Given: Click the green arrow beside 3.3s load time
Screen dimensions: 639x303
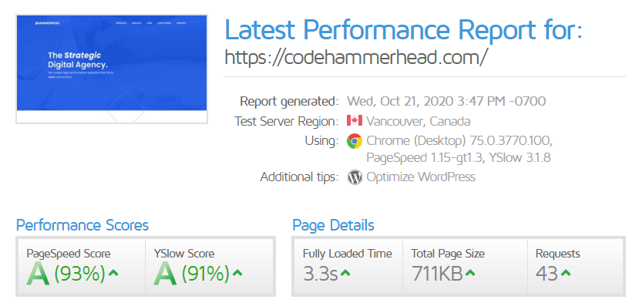Looking at the screenshot, I should [x=345, y=273].
